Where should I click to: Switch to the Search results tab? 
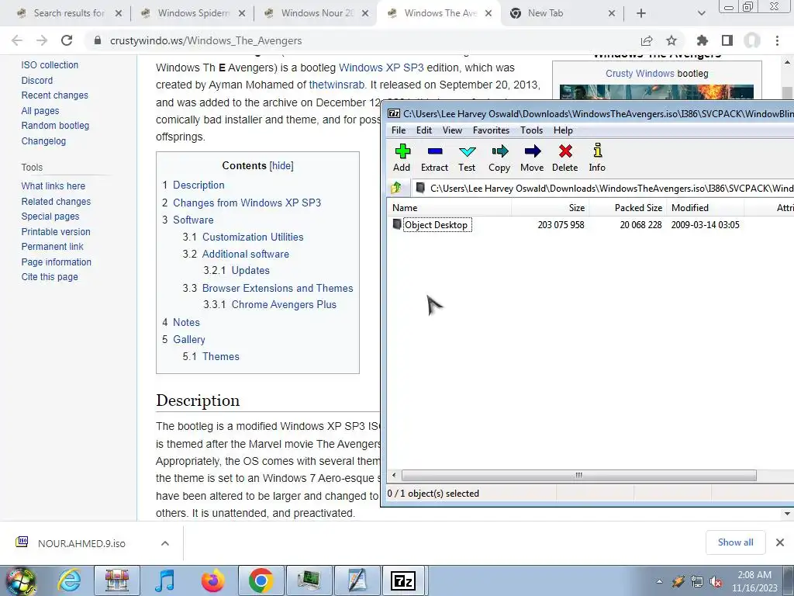[70, 13]
